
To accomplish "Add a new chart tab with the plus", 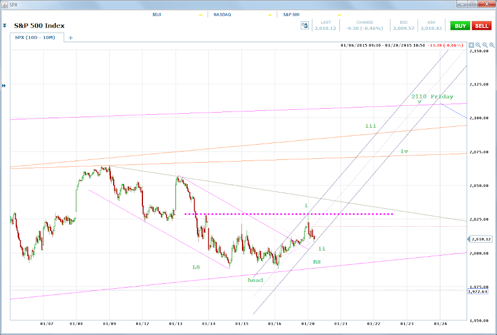I will [71, 38].
